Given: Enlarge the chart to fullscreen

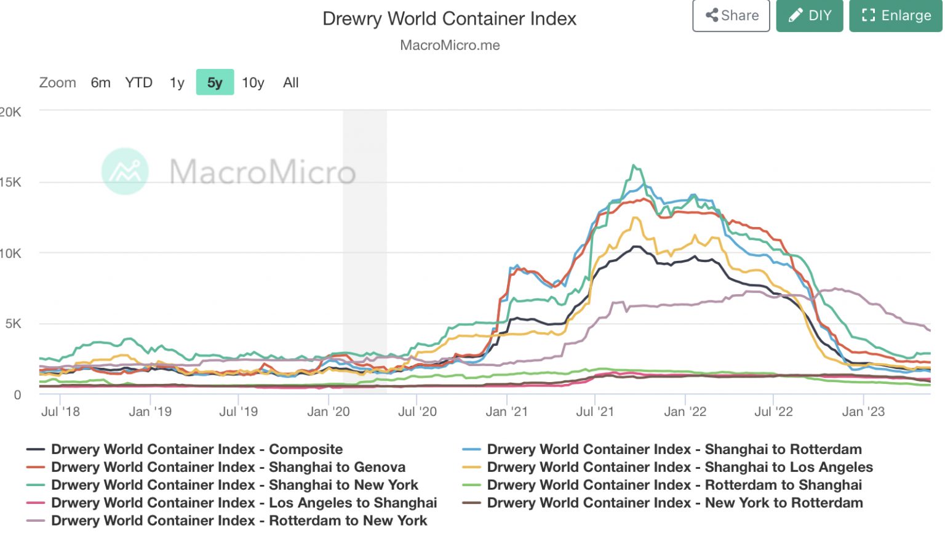Looking at the screenshot, I should tap(895, 16).
